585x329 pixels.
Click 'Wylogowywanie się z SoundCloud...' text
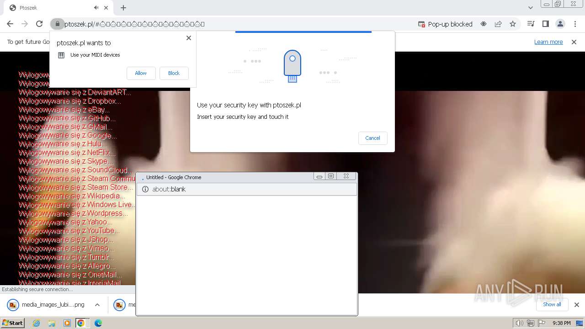point(75,170)
